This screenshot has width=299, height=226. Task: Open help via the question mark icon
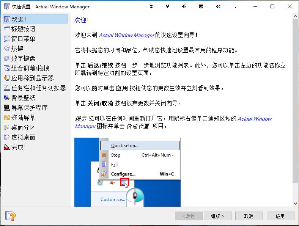(11, 216)
